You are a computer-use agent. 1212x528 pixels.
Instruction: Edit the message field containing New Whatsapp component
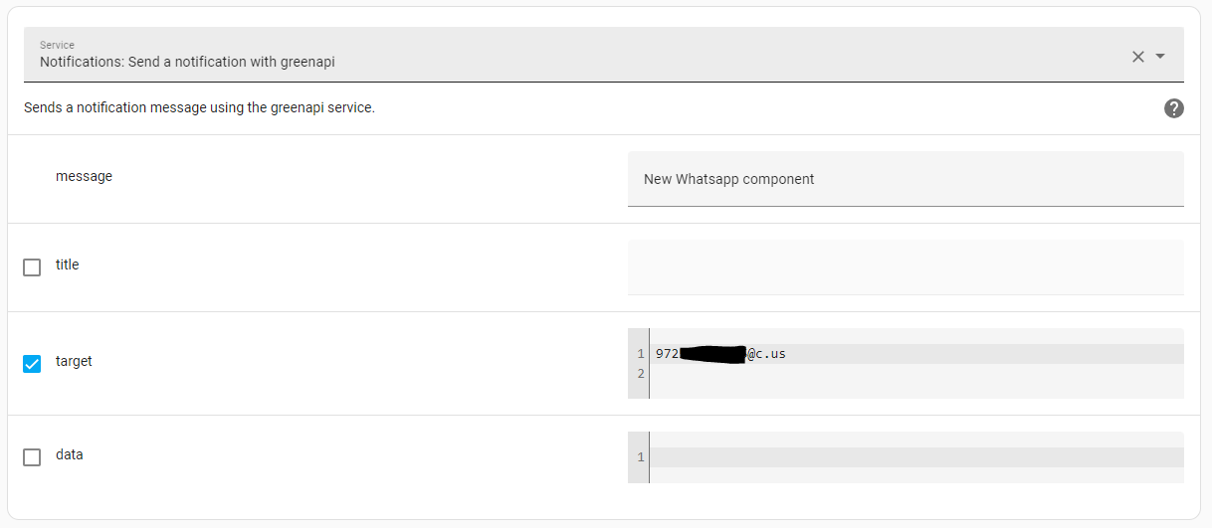point(906,179)
